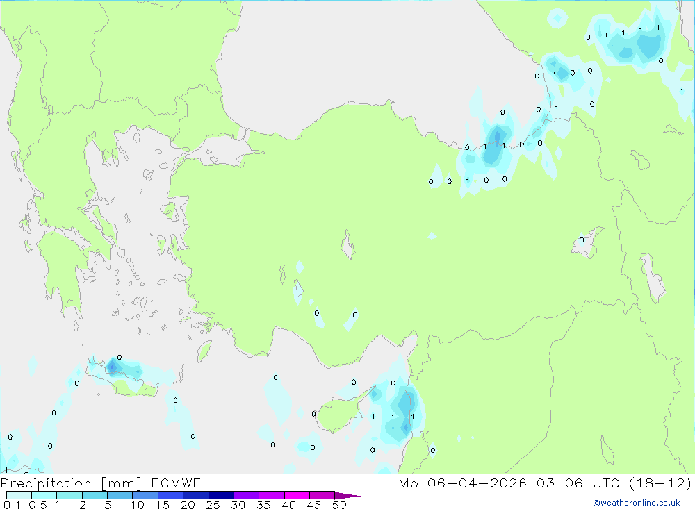695x509 pixels.
Task: Pick the 2–5 mm legend swatch
Action: 95,495
